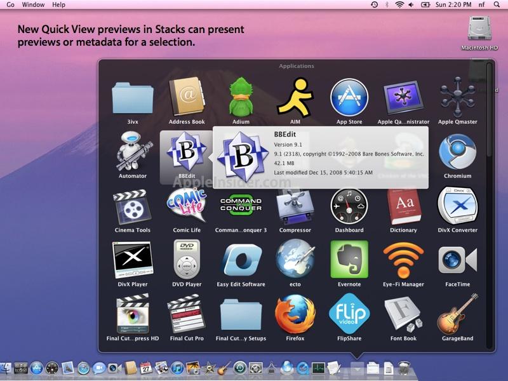Click "42.1 MB" size in preview

coord(284,163)
